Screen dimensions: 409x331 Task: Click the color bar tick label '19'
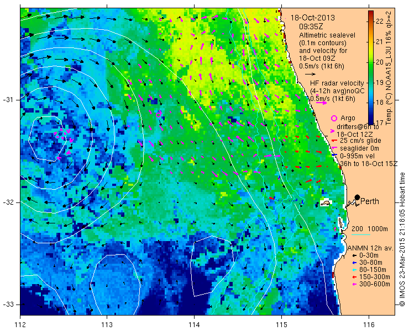point(379,83)
